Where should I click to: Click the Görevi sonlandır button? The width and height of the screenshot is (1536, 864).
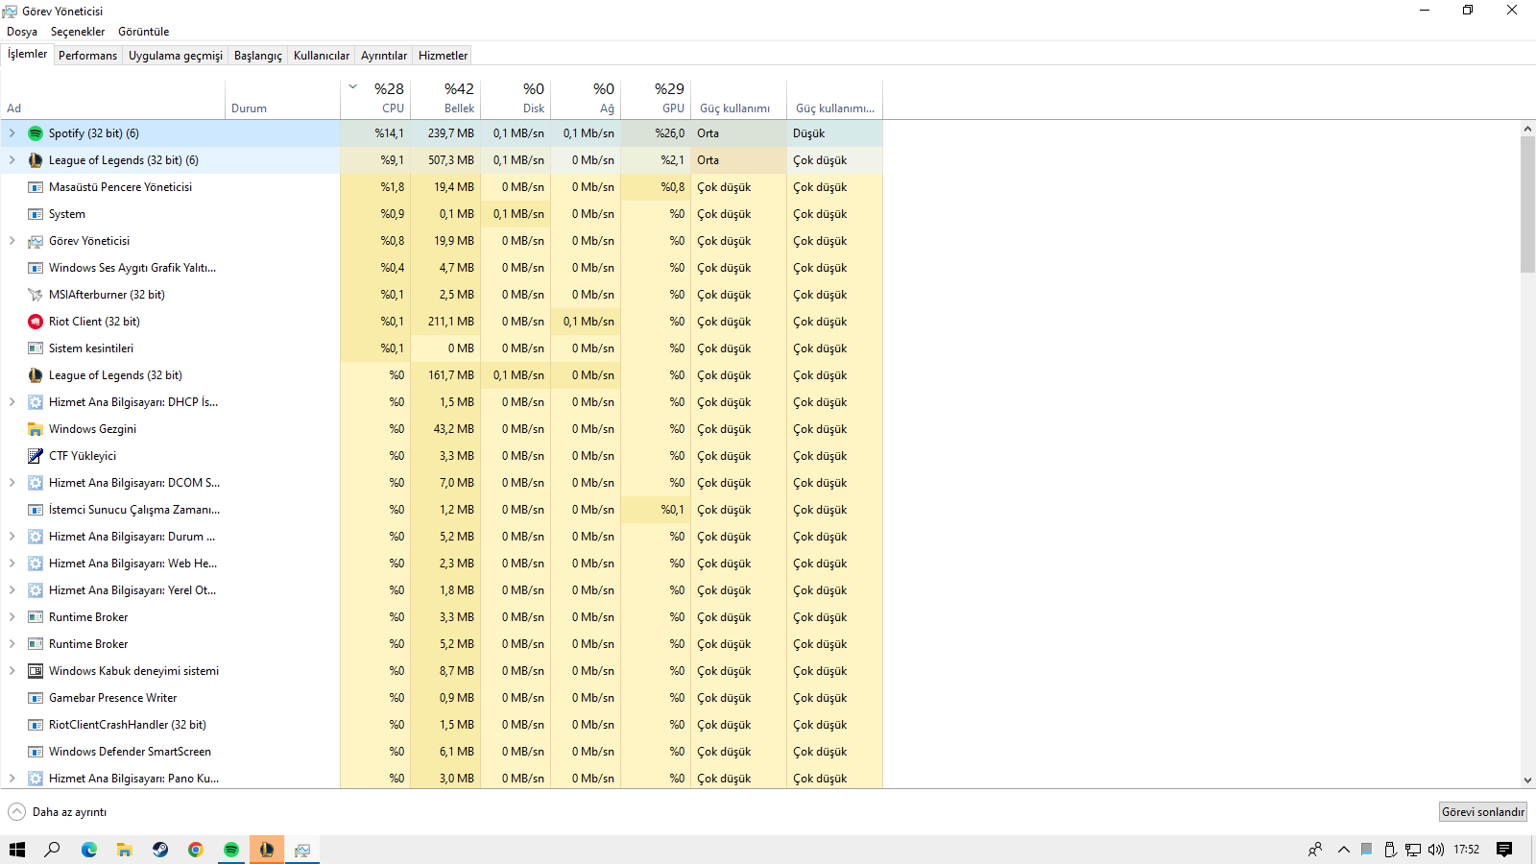click(1483, 812)
